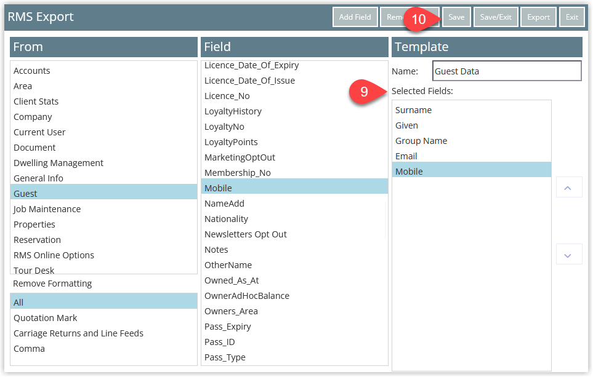593x377 pixels.
Task: Select Accounts in the From list
Action: pyautogui.click(x=103, y=71)
